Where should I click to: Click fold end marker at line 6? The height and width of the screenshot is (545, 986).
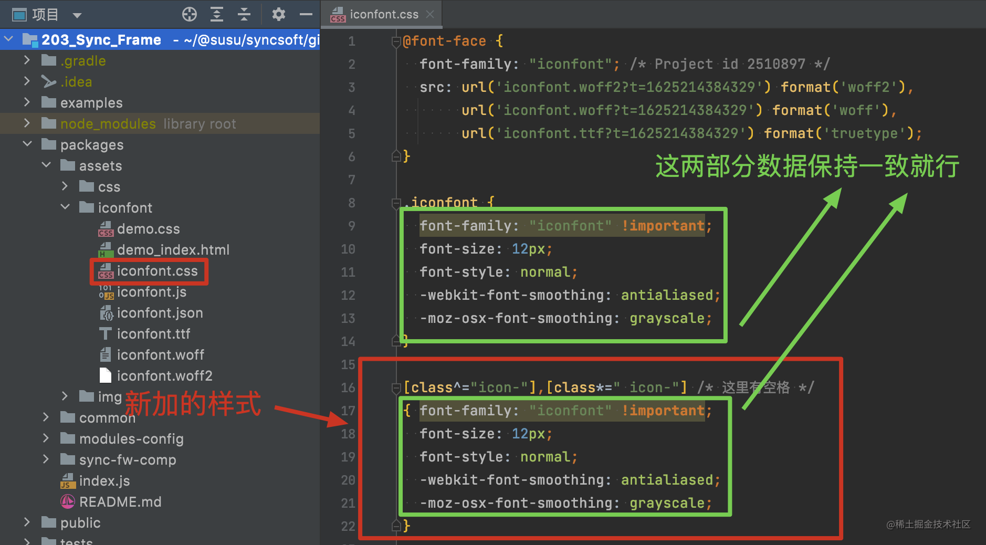(x=396, y=156)
